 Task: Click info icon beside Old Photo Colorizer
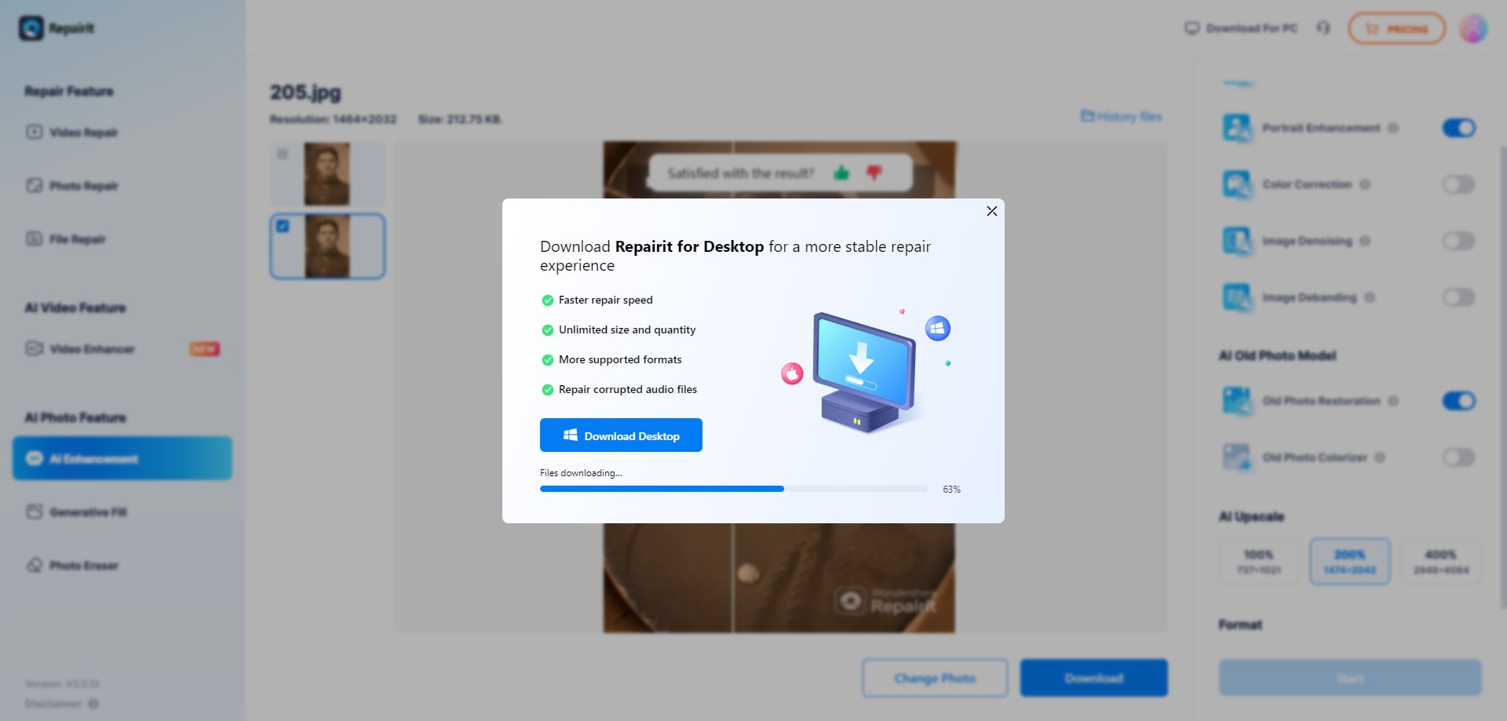1380,457
